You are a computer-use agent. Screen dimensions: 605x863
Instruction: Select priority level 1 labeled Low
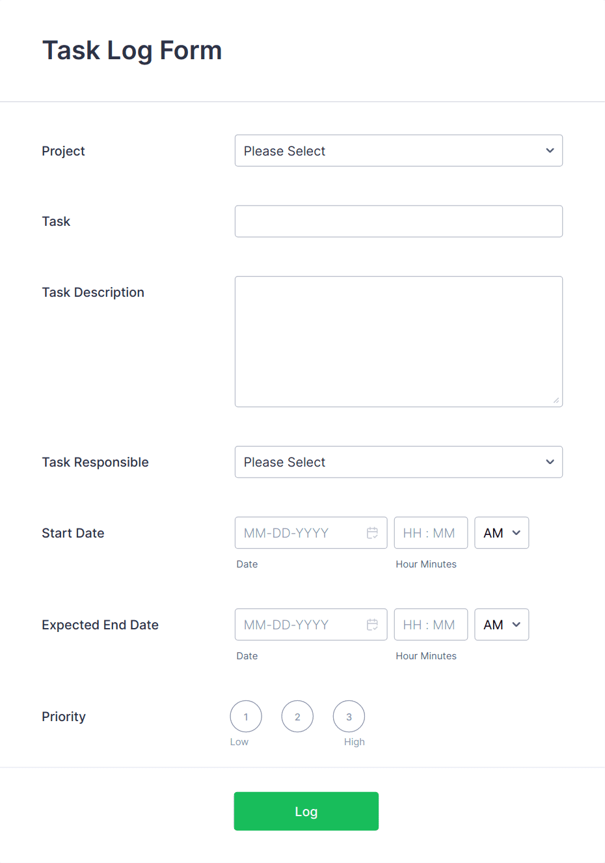point(246,716)
